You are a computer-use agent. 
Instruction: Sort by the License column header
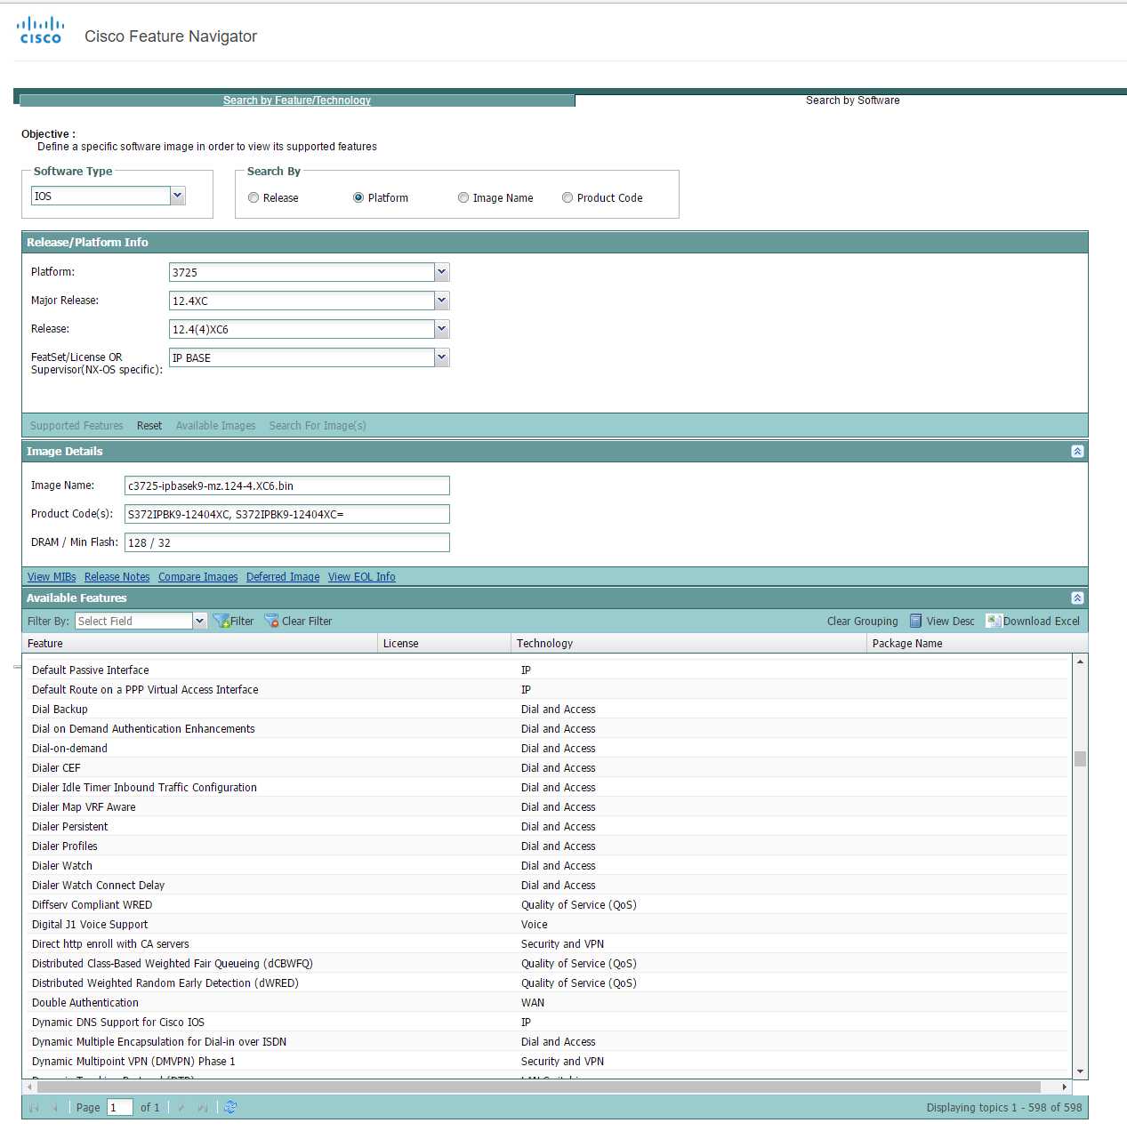(445, 644)
